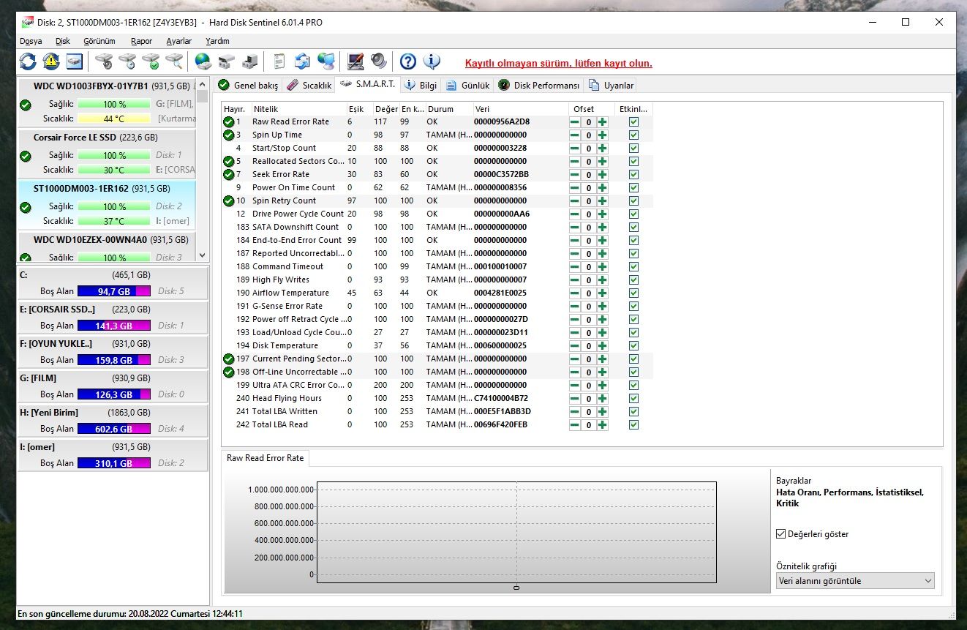This screenshot has width=967, height=630.
Task: Toggle the enabled checkbox for Airflow Temperature
Action: [x=633, y=293]
